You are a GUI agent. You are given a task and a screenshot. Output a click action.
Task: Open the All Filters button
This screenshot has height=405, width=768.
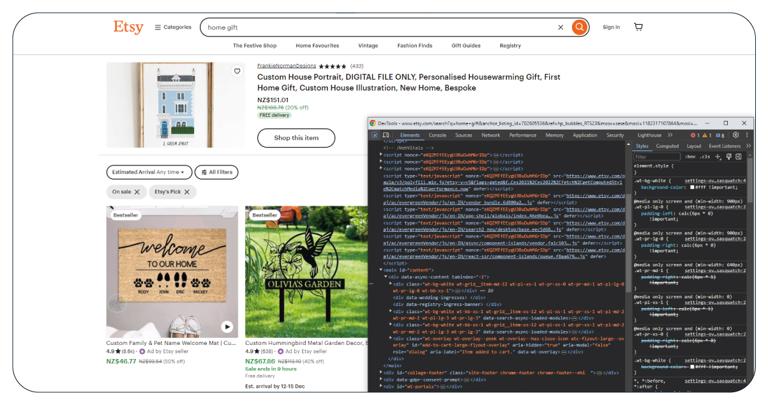(216, 172)
